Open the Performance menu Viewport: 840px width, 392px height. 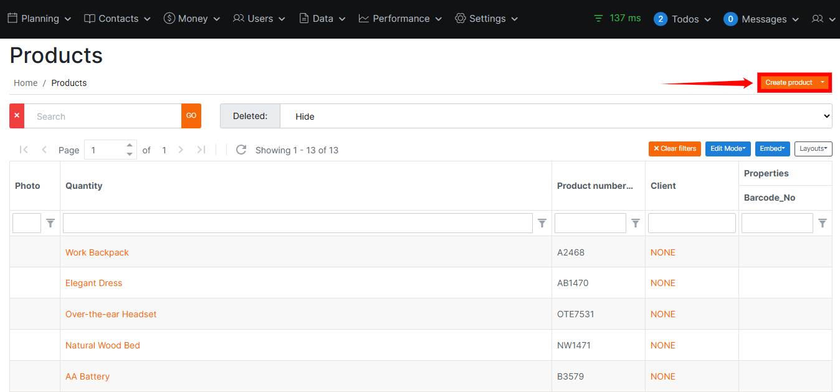(x=400, y=19)
